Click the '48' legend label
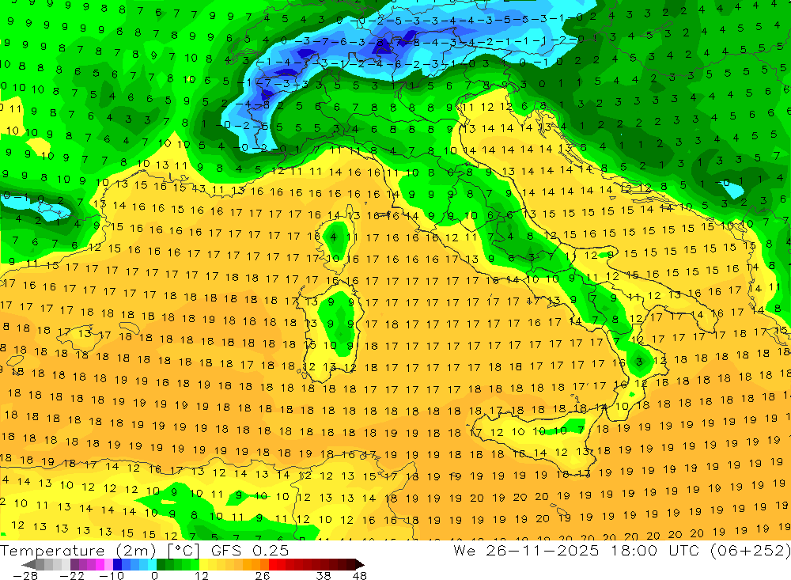Viewport: 791px width, 580px height. (x=360, y=575)
